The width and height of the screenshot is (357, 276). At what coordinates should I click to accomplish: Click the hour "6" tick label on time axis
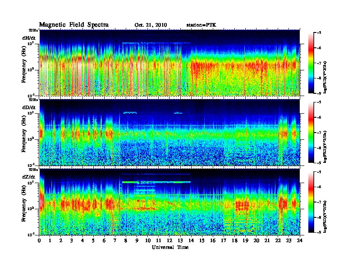coord(104,240)
